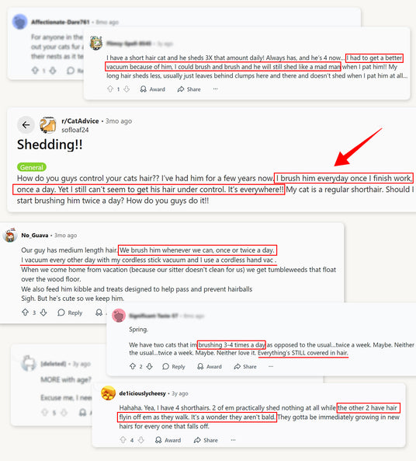Share the top short hair cat comment
The height and width of the screenshot is (461, 416).
point(189,89)
